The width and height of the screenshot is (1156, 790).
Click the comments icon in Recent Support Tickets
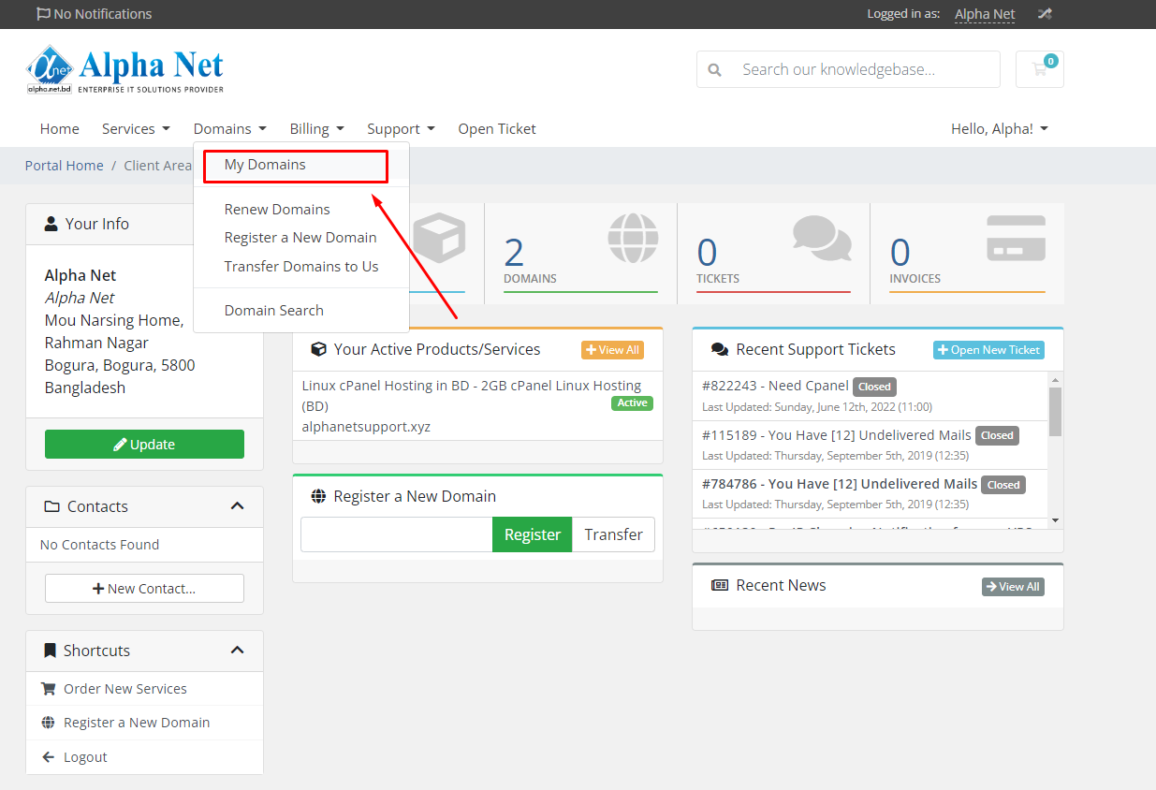coord(720,349)
